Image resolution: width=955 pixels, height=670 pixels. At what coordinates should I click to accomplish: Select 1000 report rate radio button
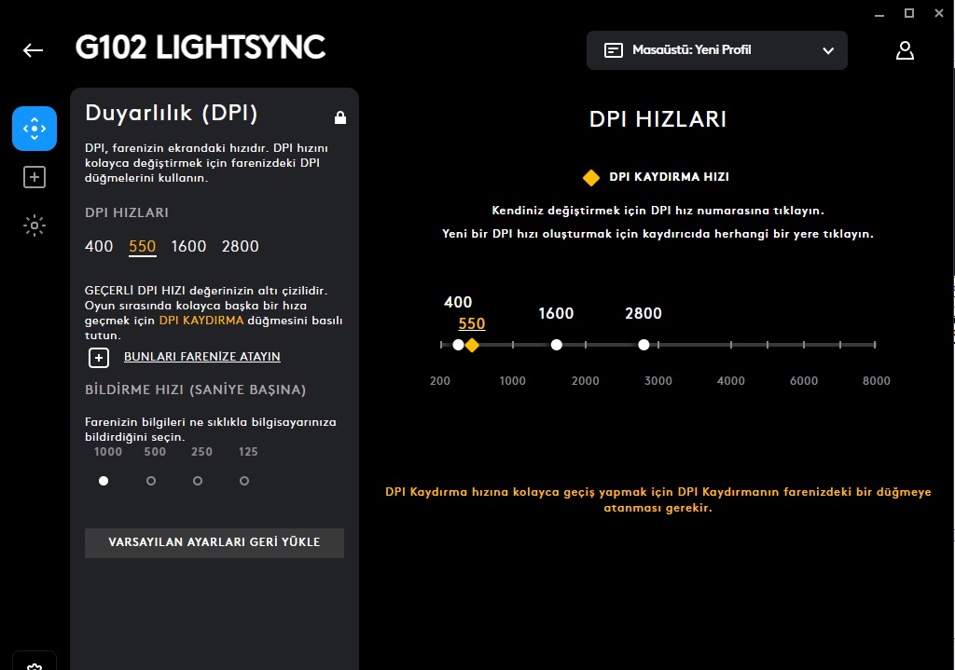[104, 481]
